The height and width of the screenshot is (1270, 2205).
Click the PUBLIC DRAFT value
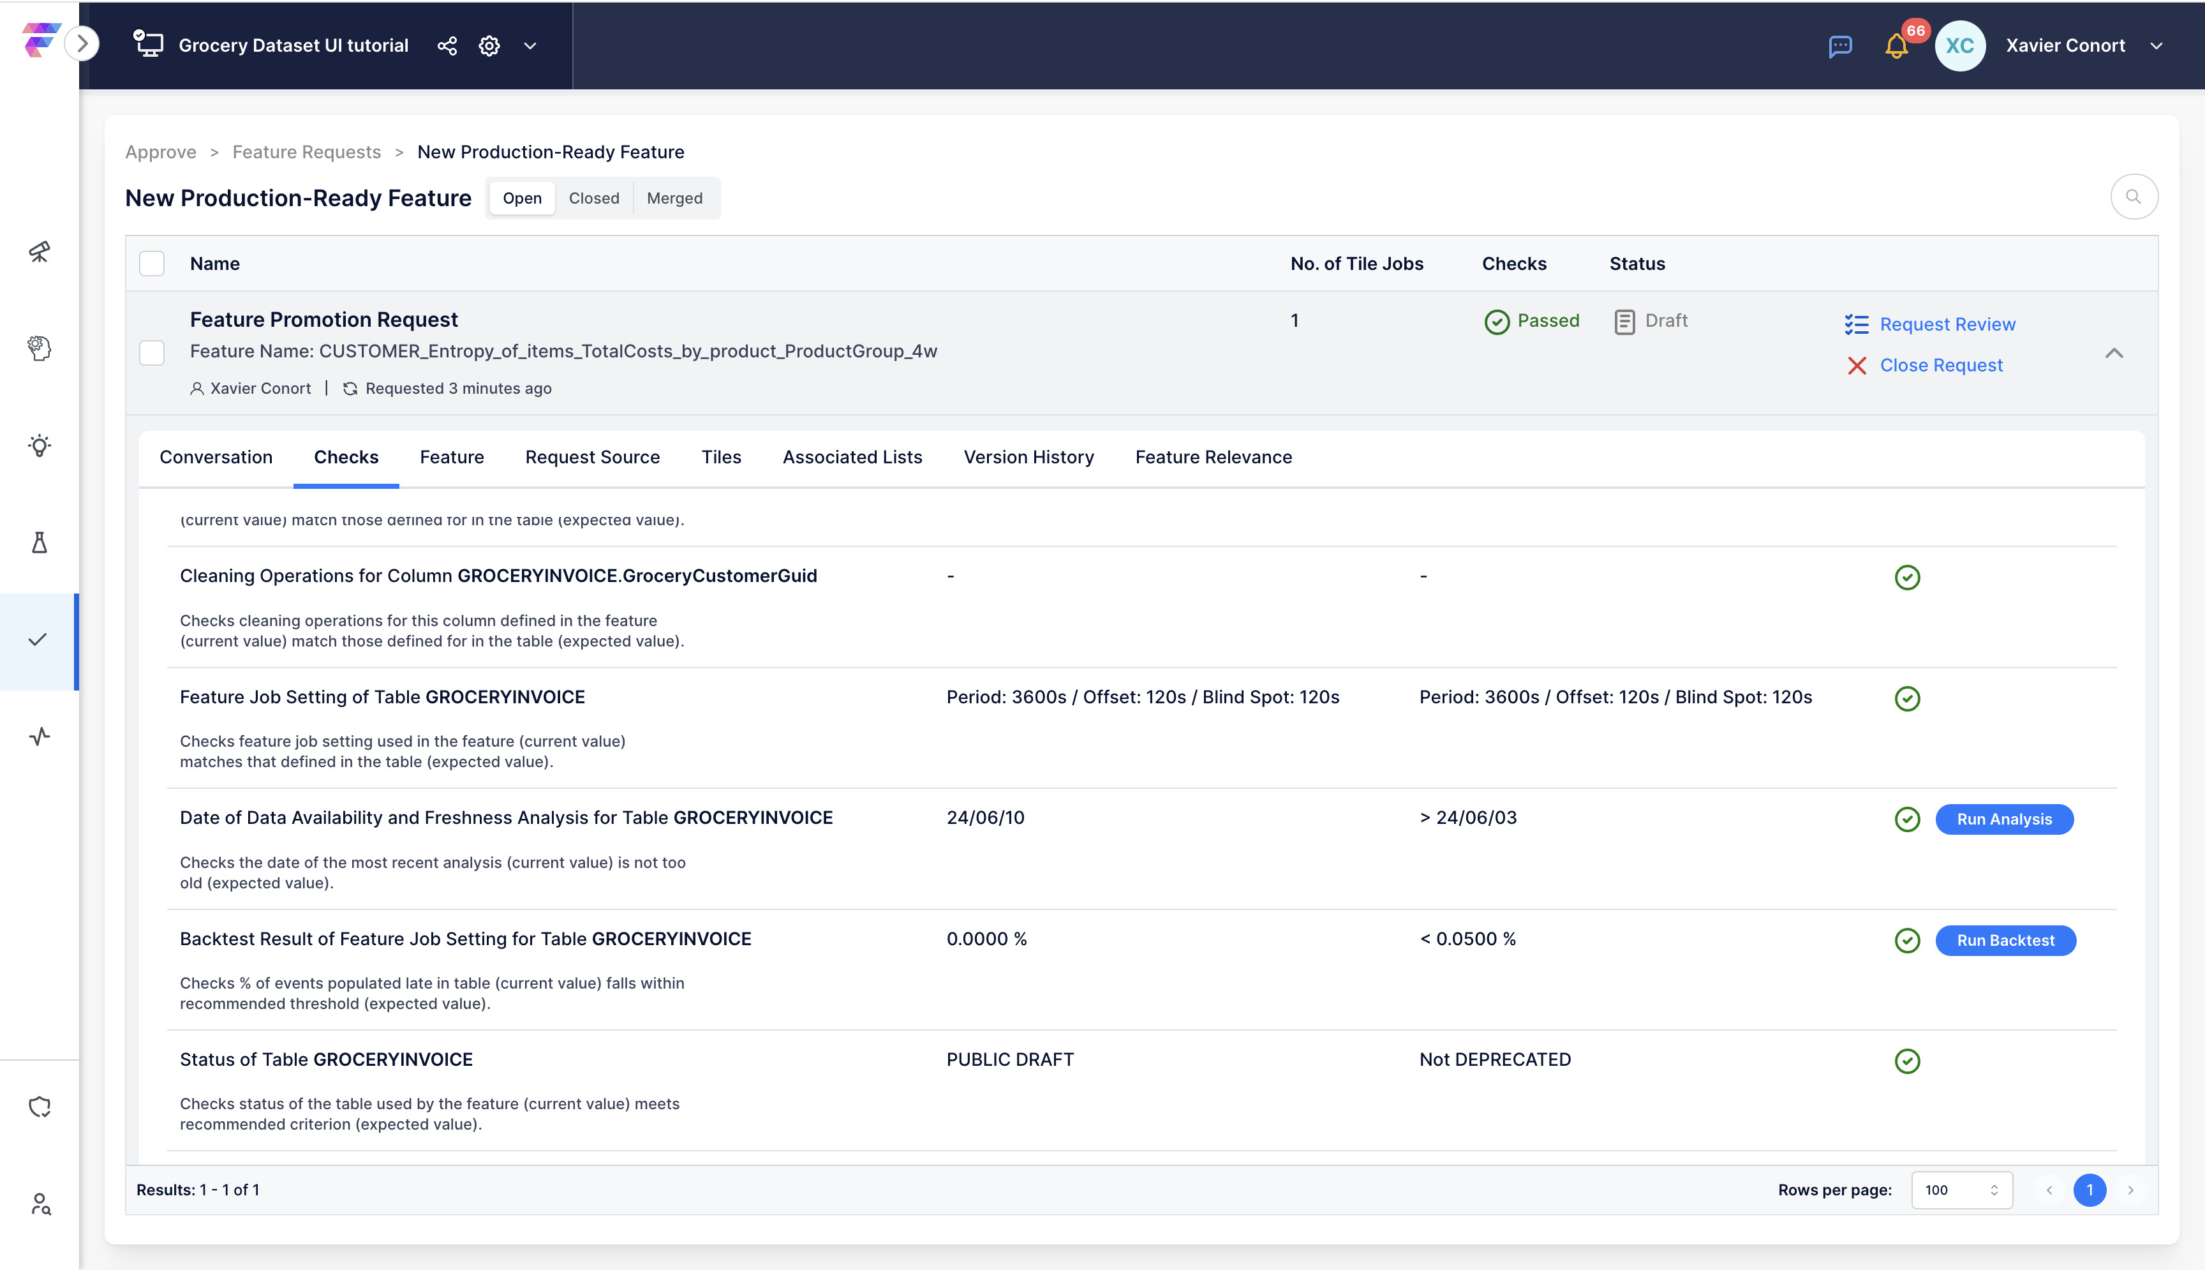1009,1059
